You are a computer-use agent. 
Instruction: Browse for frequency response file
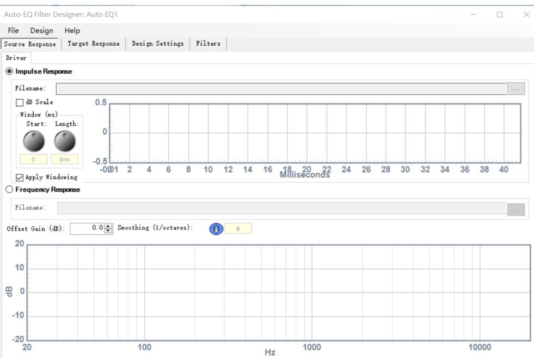coord(515,209)
